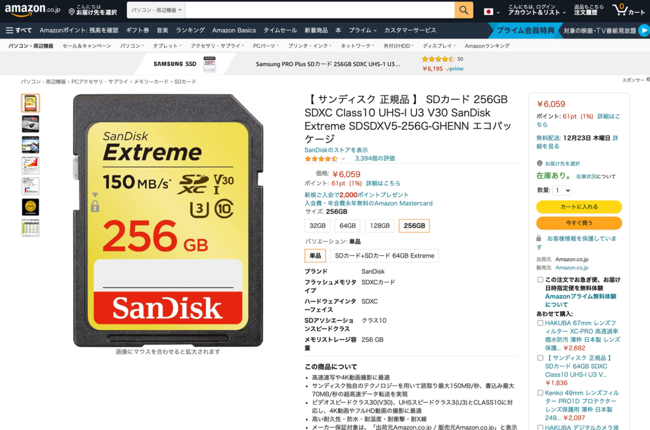
Task: Tick the Kenko 49mm lens filter checkbox
Action: click(540, 393)
